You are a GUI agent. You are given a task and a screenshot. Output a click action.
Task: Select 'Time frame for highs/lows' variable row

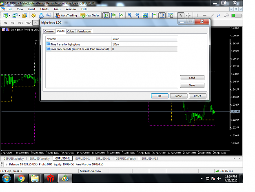79,44
